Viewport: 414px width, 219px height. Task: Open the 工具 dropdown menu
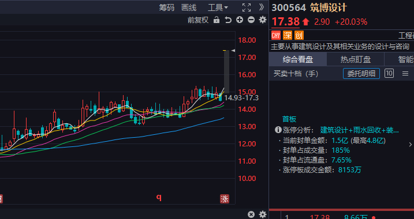click(x=218, y=7)
